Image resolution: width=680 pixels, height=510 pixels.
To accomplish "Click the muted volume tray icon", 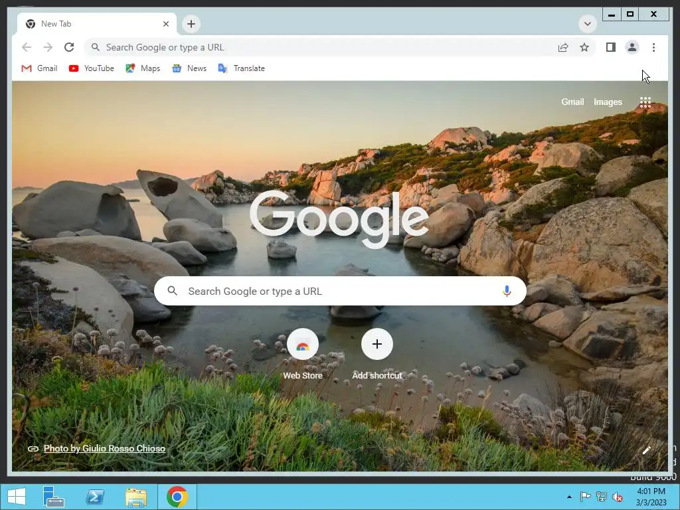I will [617, 497].
